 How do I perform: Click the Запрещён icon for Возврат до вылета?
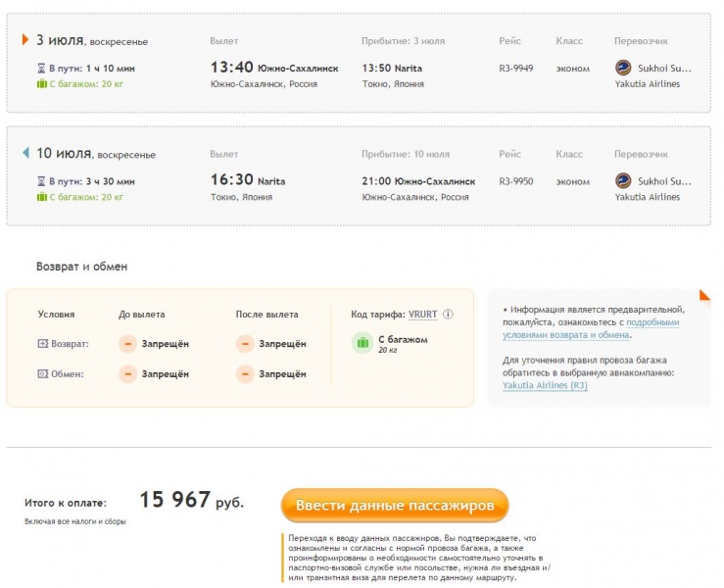coord(127,344)
